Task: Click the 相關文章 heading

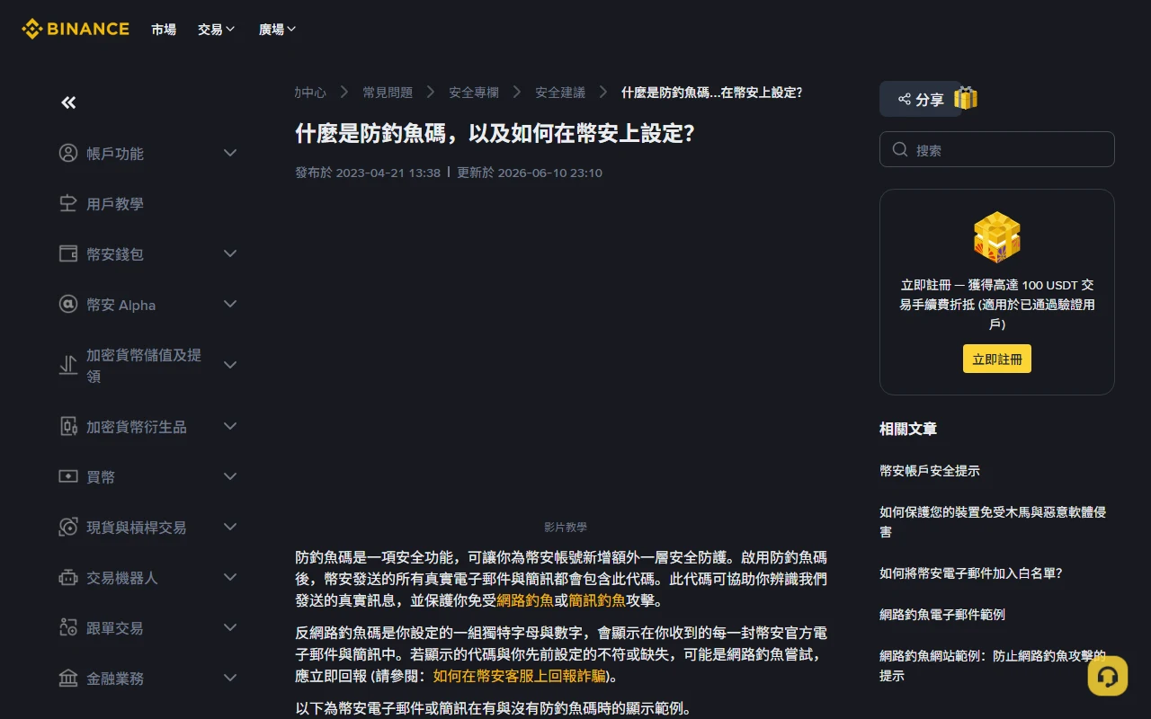Action: coord(908,429)
